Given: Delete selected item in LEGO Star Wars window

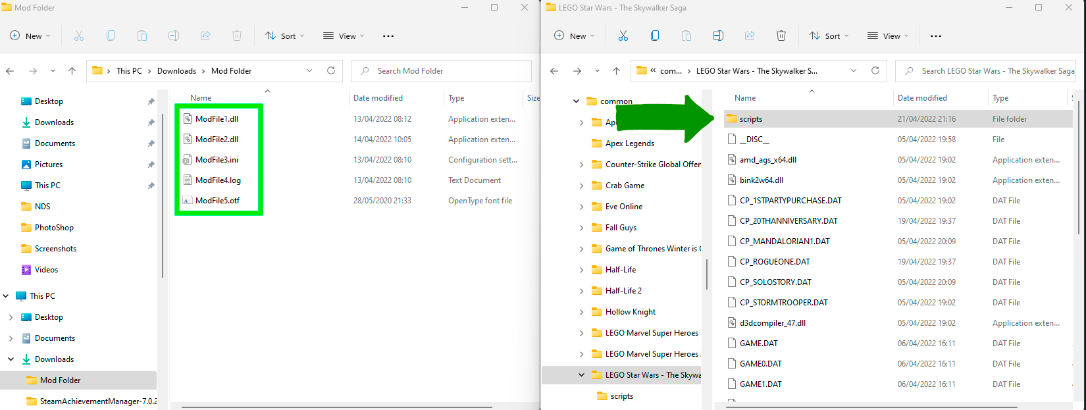Looking at the screenshot, I should (x=781, y=36).
